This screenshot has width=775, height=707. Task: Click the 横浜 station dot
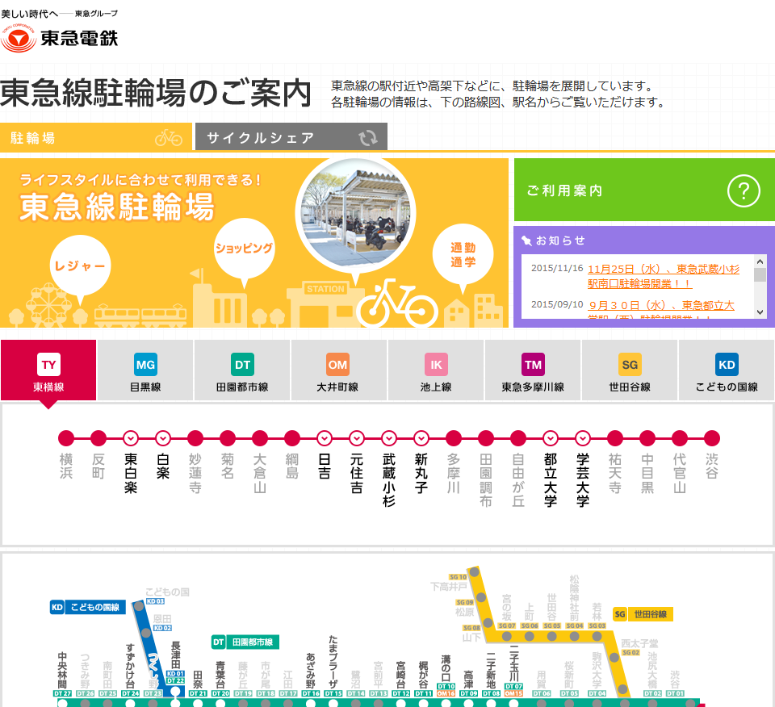tap(66, 438)
